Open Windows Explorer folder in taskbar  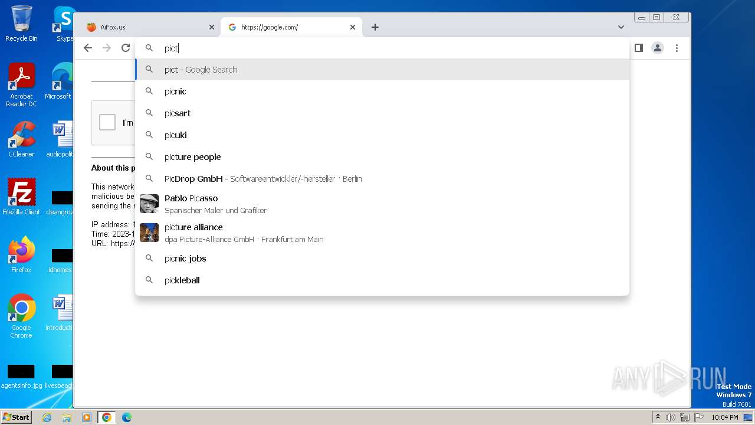pos(67,417)
